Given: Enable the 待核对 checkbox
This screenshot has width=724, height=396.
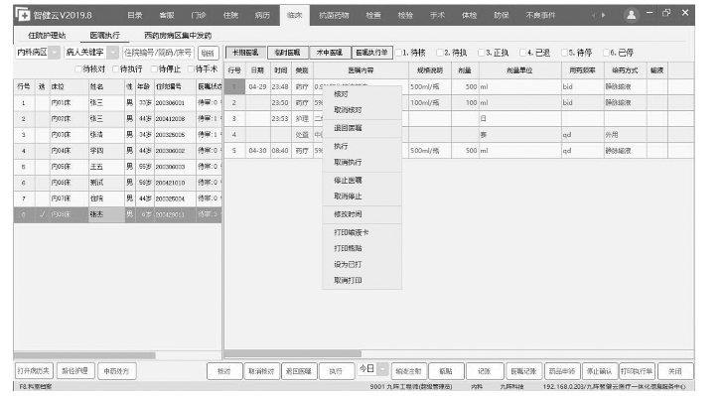Looking at the screenshot, I should pos(78,69).
